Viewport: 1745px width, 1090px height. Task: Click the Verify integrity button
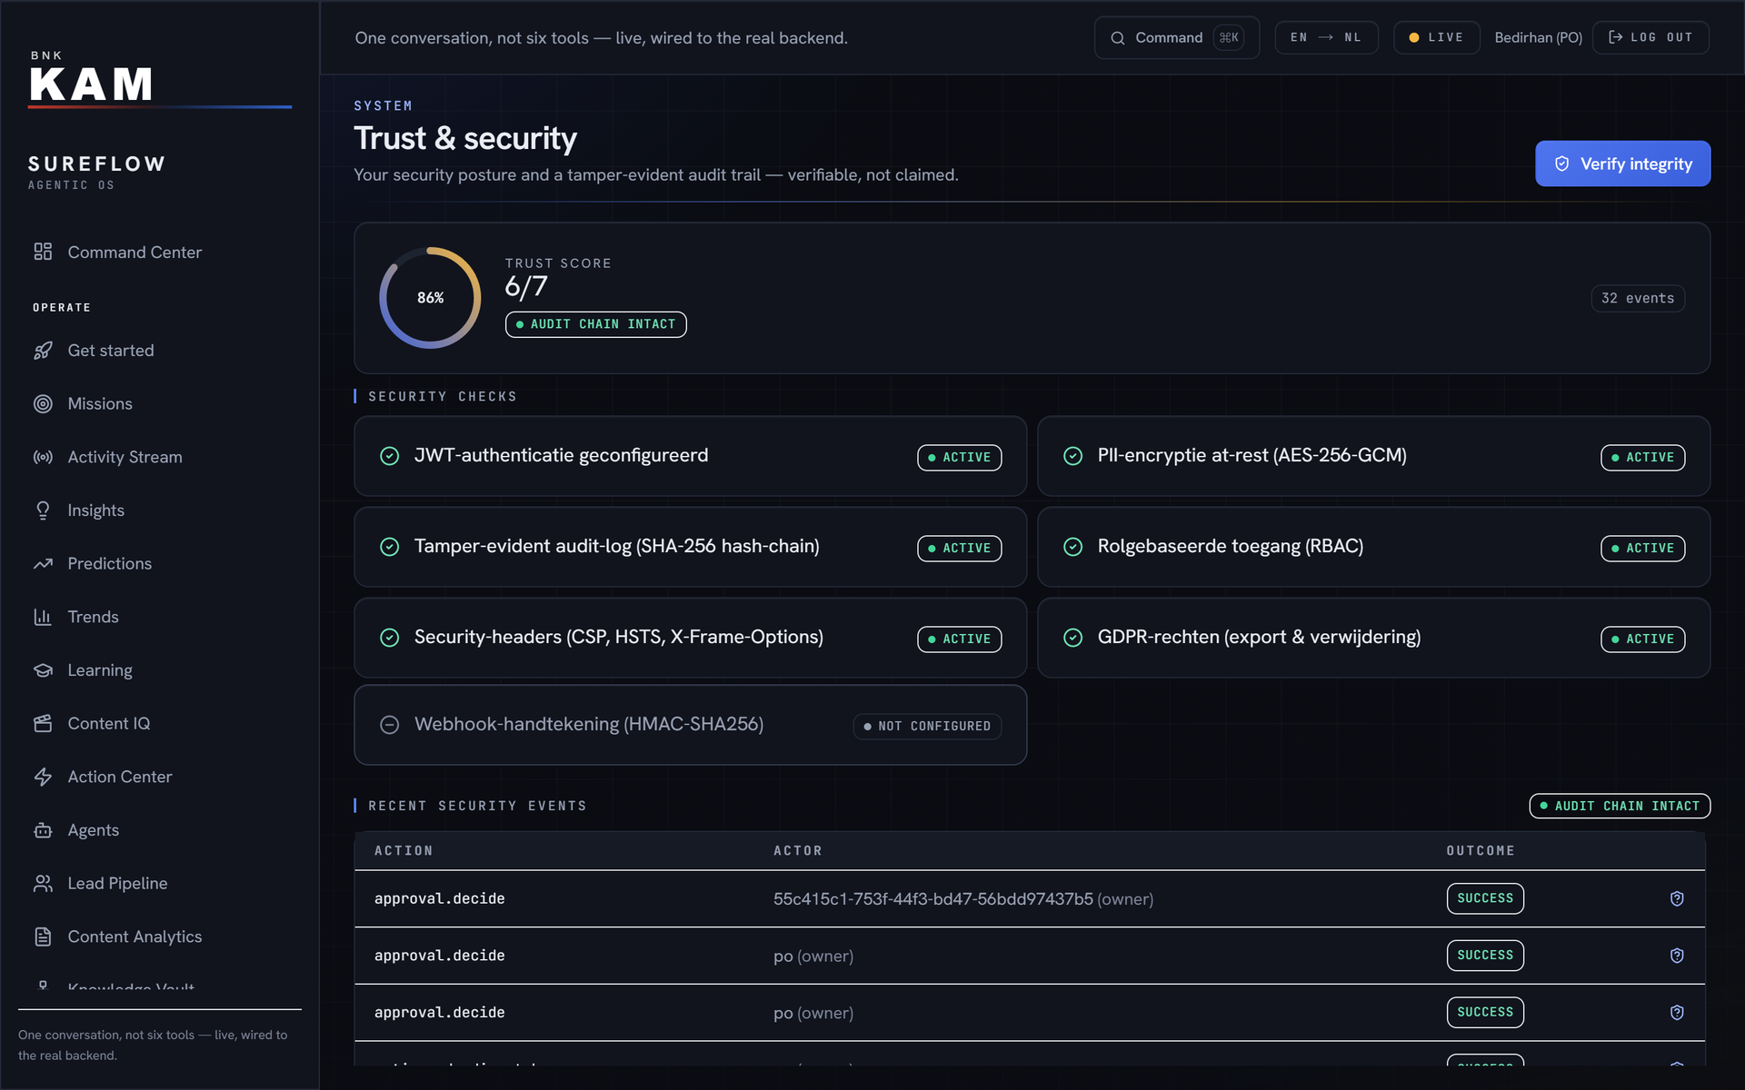[x=1622, y=163]
